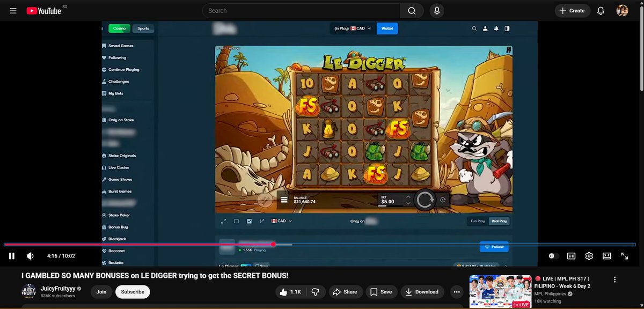The width and height of the screenshot is (644, 309).
Task: Switch to Fun Play mode
Action: click(x=478, y=221)
